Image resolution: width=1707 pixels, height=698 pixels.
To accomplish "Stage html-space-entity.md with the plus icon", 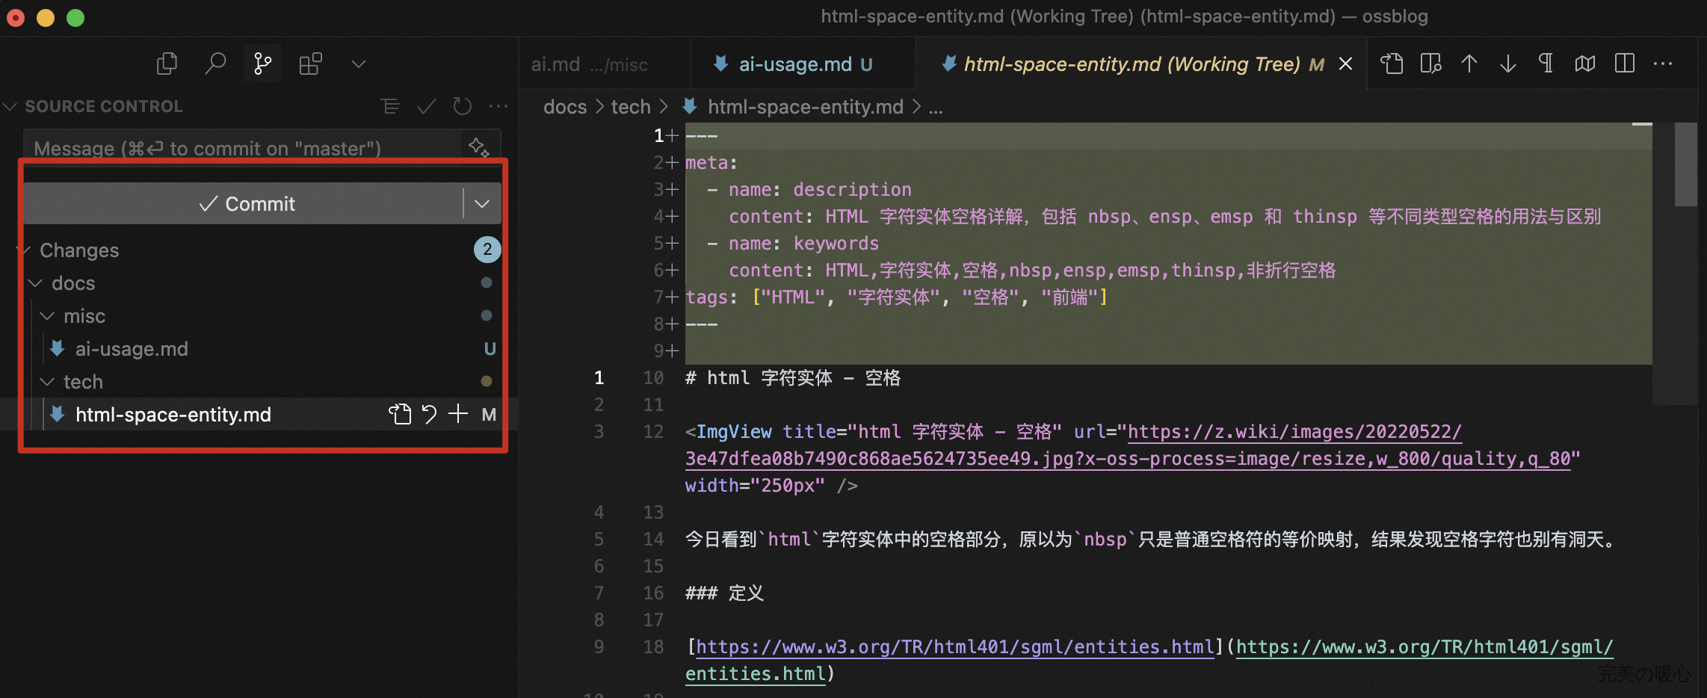I will click(x=458, y=414).
